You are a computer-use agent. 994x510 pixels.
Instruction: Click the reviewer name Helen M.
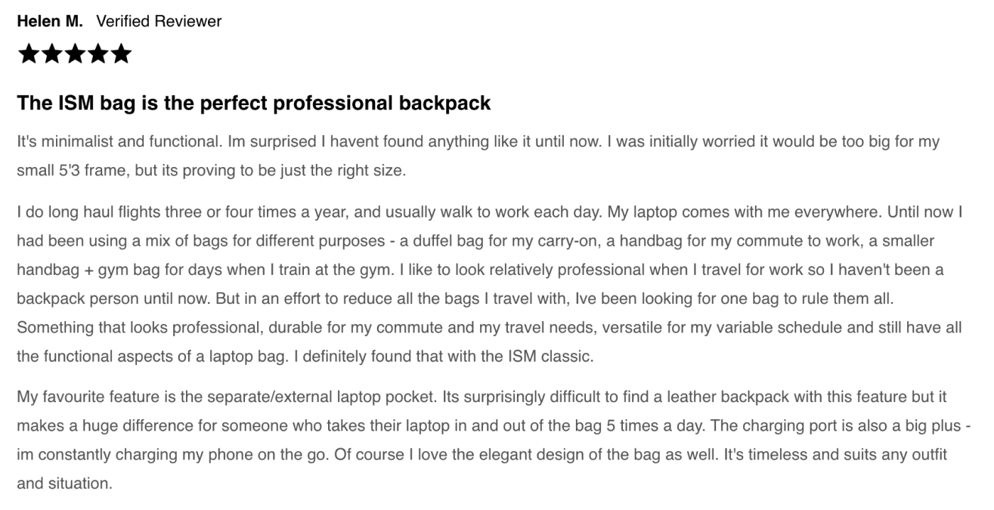(x=51, y=22)
